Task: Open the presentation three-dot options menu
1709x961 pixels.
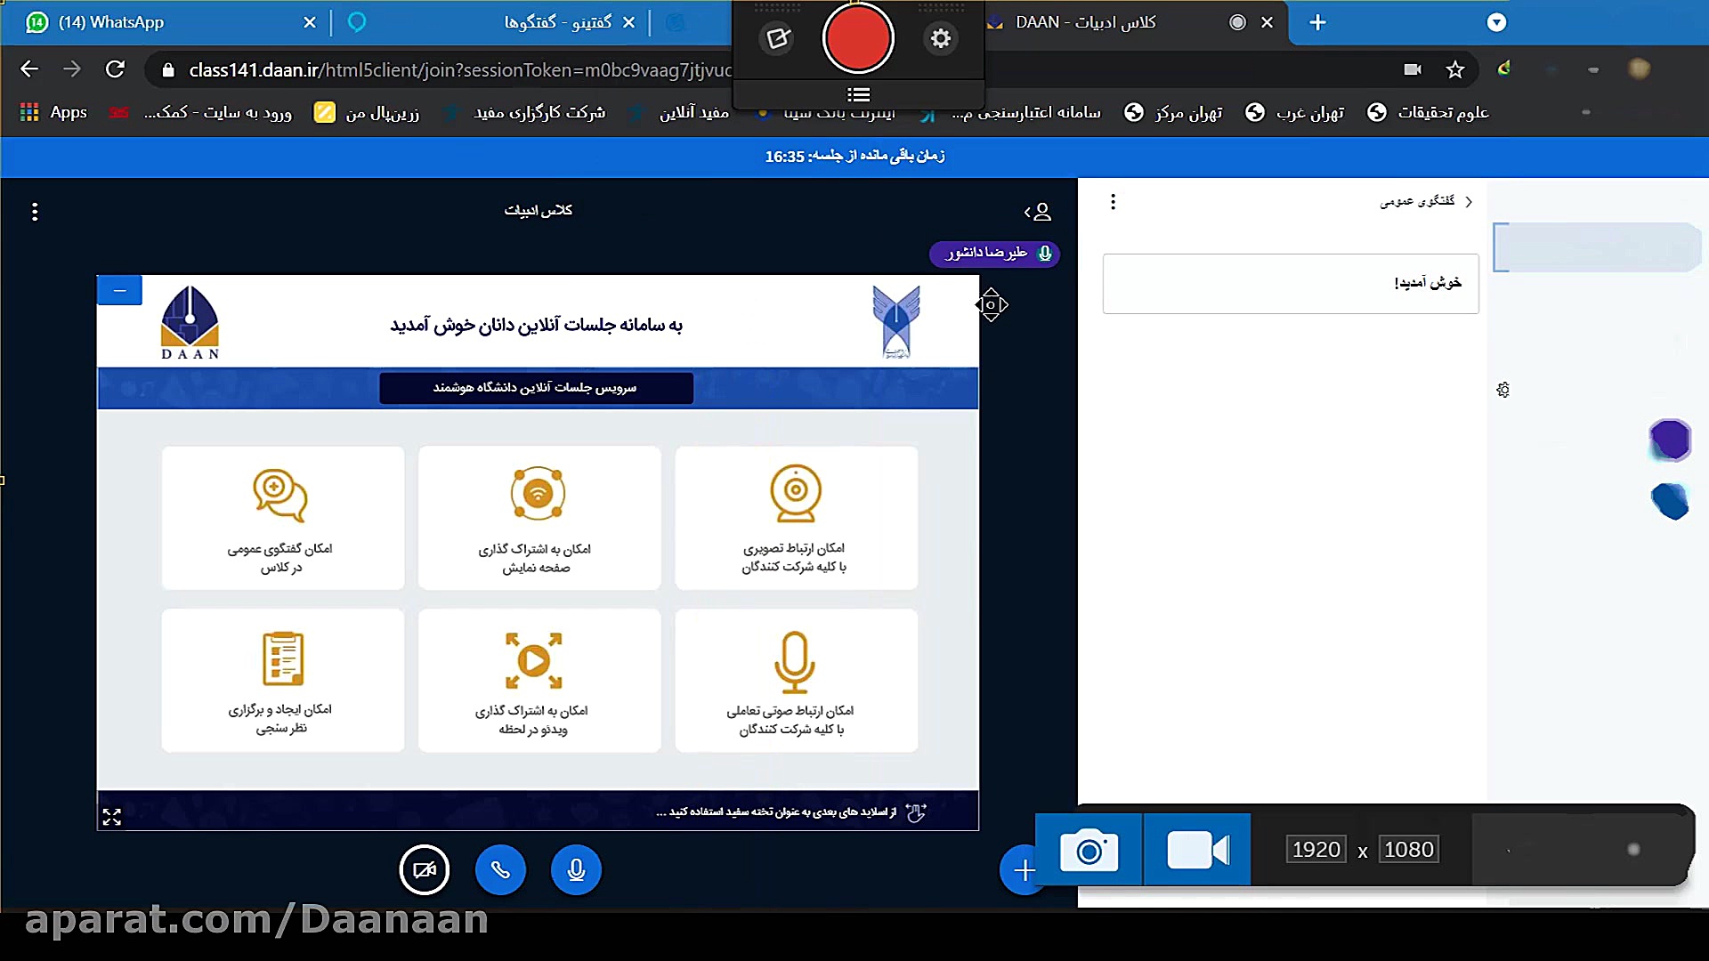Action: coord(35,212)
